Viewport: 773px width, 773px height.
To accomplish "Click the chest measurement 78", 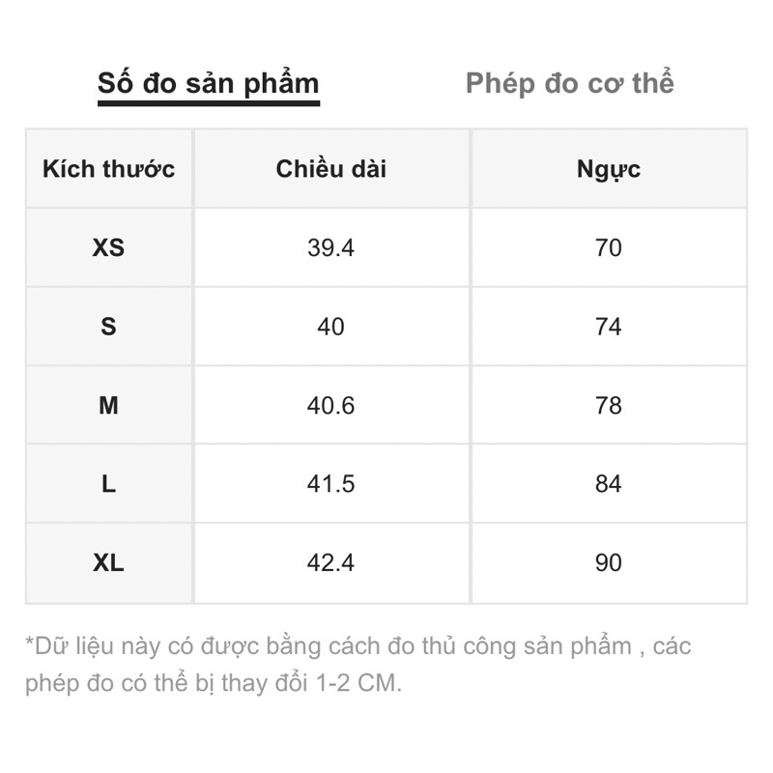I will pos(609,406).
